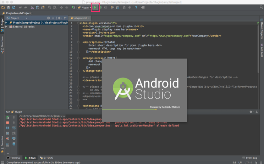Viewport: 264px width, 164px height.
Task: Expand the External Libraries node
Action: pyautogui.click(x=6, y=27)
